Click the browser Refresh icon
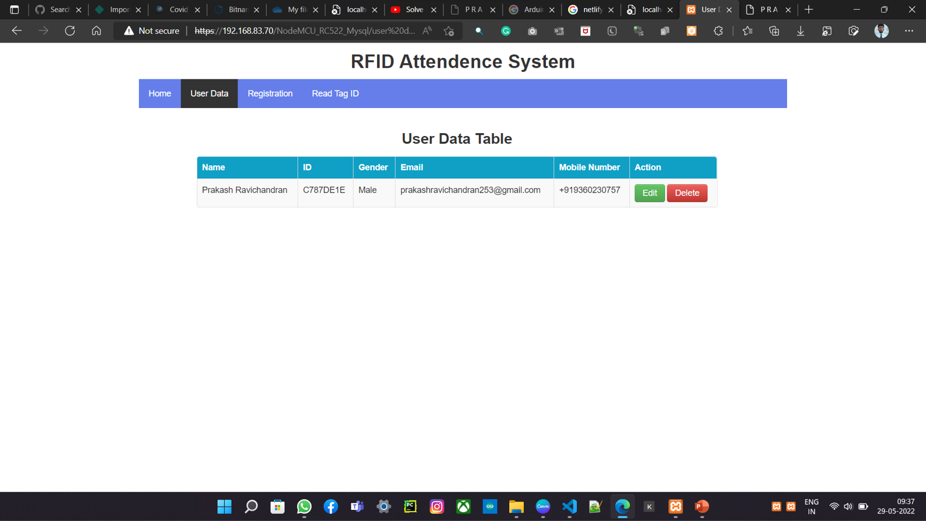 (x=70, y=31)
